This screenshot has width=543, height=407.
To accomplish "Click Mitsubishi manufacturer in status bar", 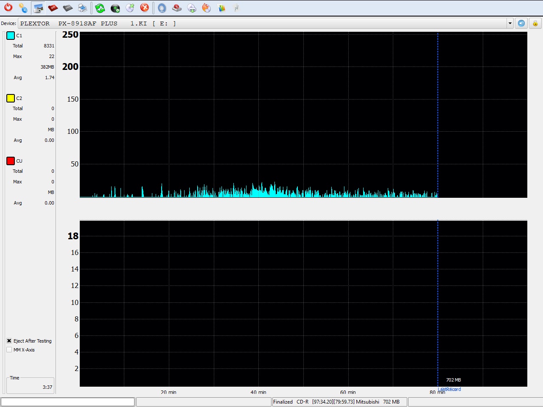I will coord(367,402).
